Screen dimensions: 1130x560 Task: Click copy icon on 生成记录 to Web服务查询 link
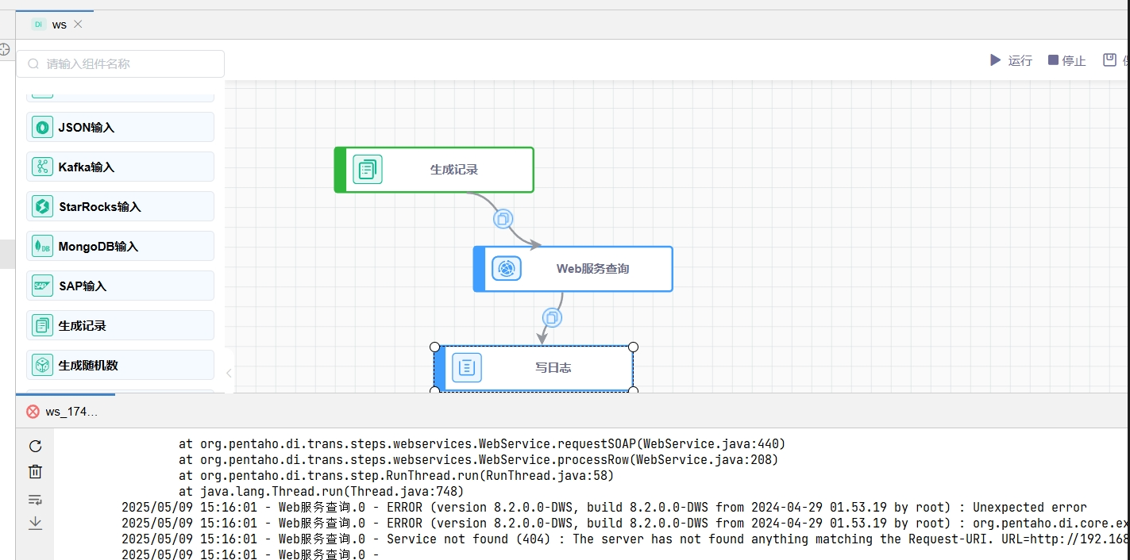click(503, 219)
